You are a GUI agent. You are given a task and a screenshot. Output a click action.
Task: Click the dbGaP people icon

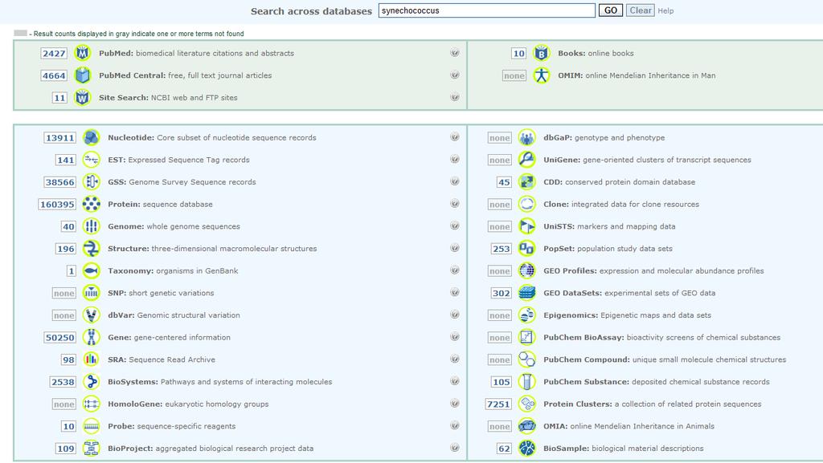point(526,137)
